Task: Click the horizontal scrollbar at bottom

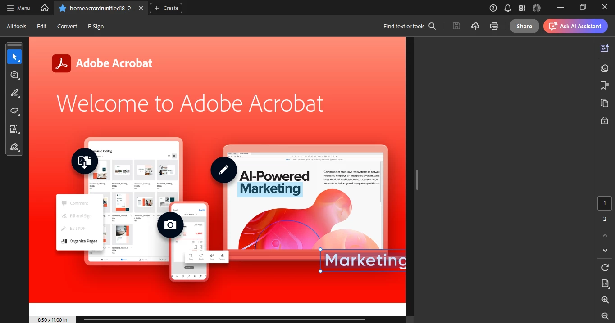Action: pos(224,320)
